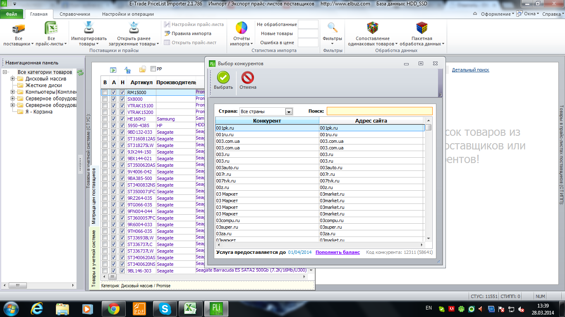The height and width of the screenshot is (317, 565).
Task: Expand the Фильтры dropdown arrow
Action: [333, 44]
